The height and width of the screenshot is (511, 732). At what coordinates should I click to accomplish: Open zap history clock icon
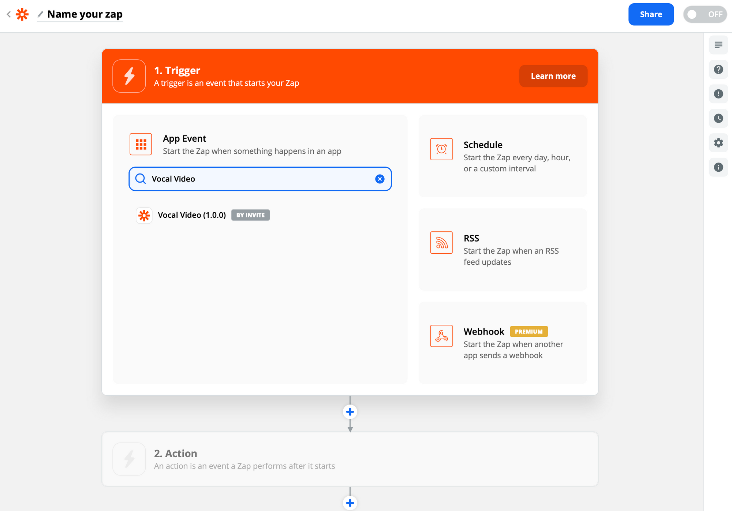click(x=718, y=118)
